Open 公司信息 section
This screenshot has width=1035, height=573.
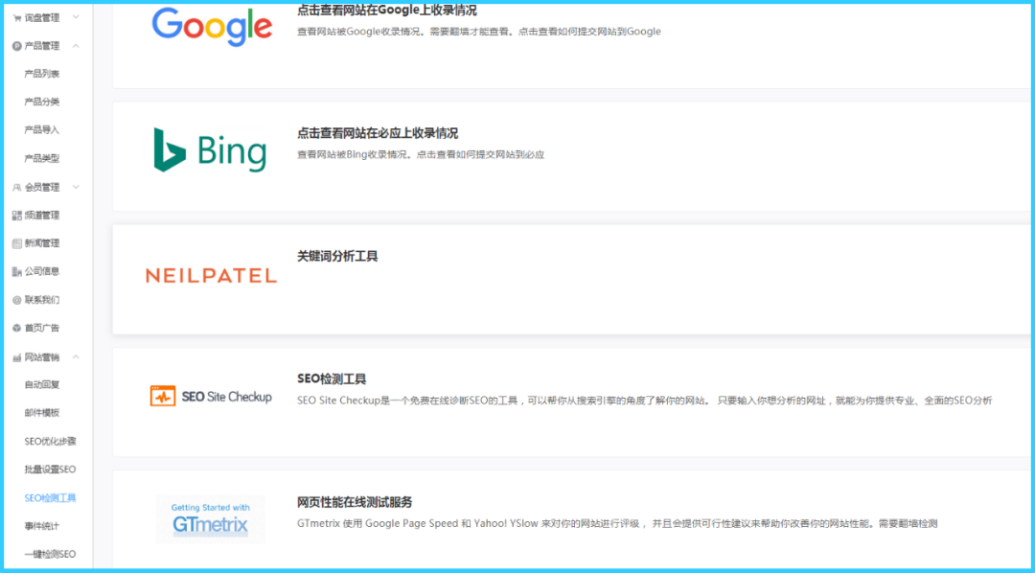coord(41,271)
